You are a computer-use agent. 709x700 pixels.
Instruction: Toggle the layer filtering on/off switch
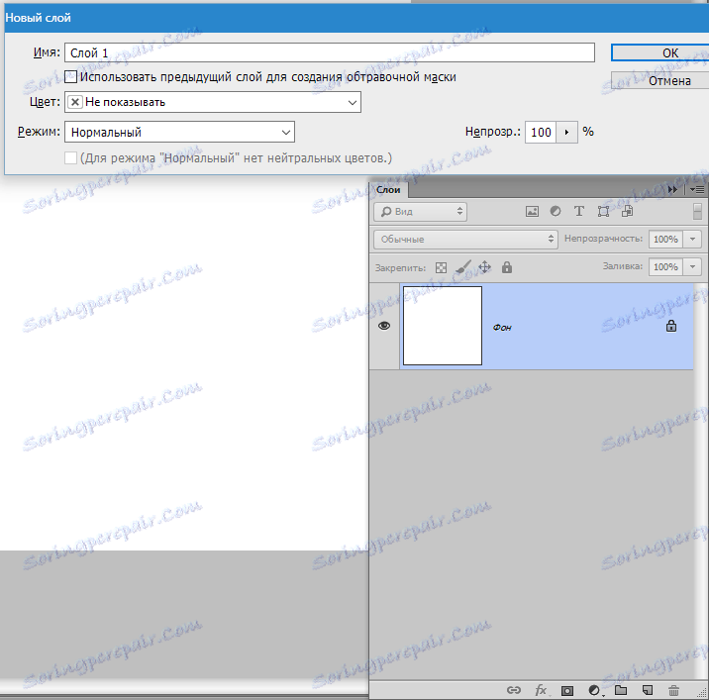(697, 212)
